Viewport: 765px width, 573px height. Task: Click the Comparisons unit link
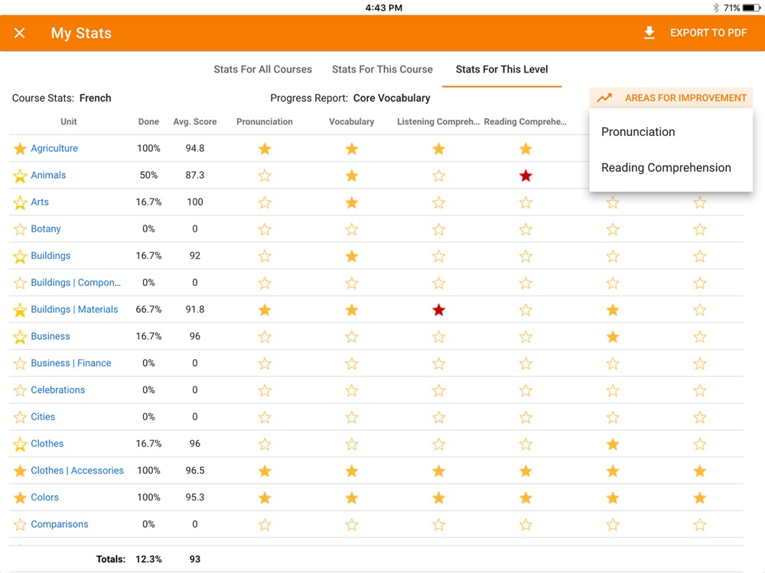click(60, 524)
